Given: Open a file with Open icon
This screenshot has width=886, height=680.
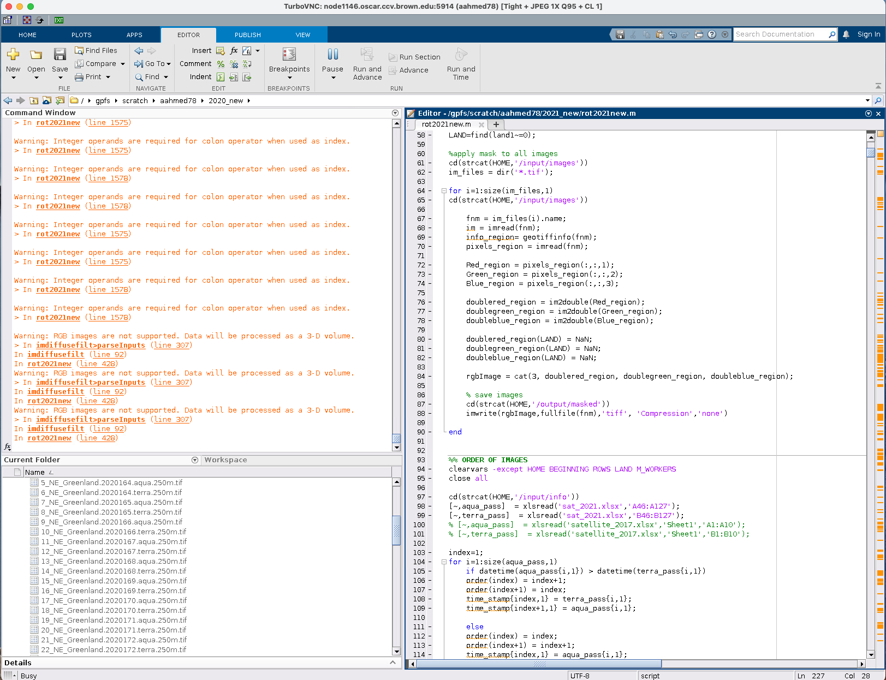Looking at the screenshot, I should [36, 55].
